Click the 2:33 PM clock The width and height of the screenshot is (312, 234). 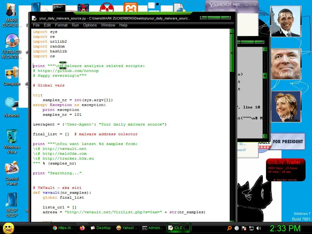pos(285,228)
